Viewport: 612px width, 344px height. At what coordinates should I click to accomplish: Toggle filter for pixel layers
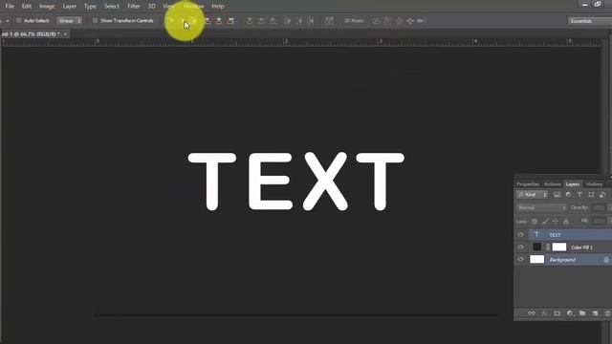pos(557,195)
